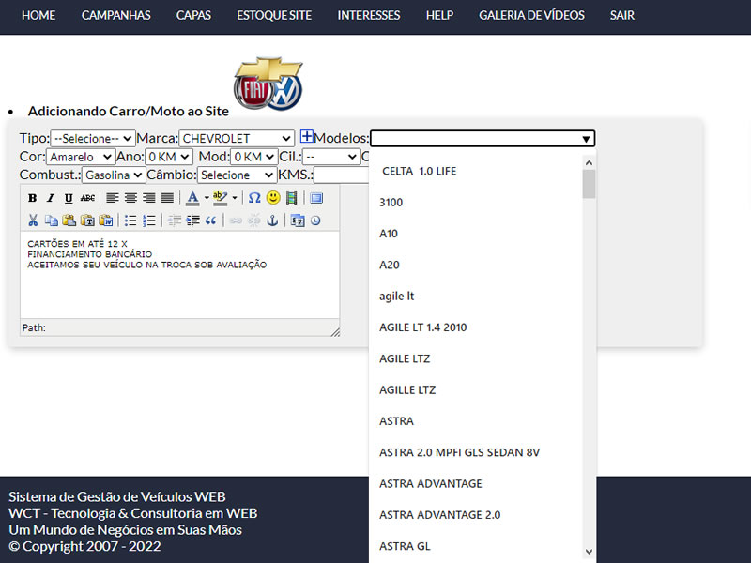
Task: Toggle italic formatting in the editor
Action: pos(51,198)
